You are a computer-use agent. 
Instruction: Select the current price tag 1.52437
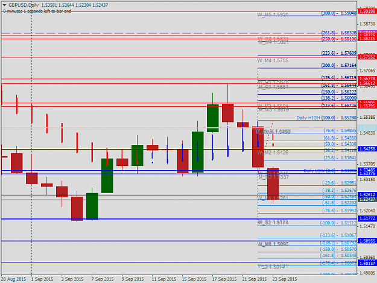(x=367, y=199)
